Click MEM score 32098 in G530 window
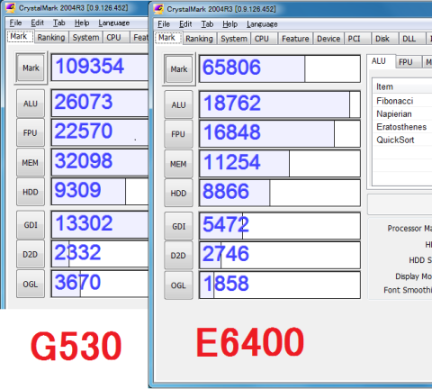Image resolution: width=432 pixels, height=389 pixels. [x=100, y=162]
